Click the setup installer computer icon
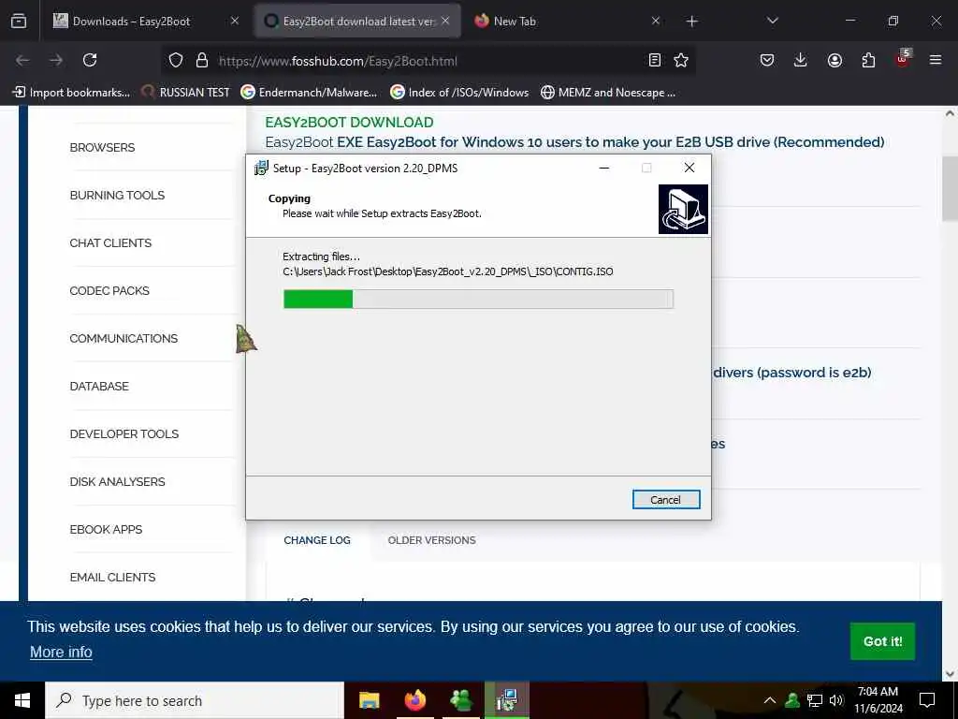This screenshot has height=719, width=958. click(683, 209)
